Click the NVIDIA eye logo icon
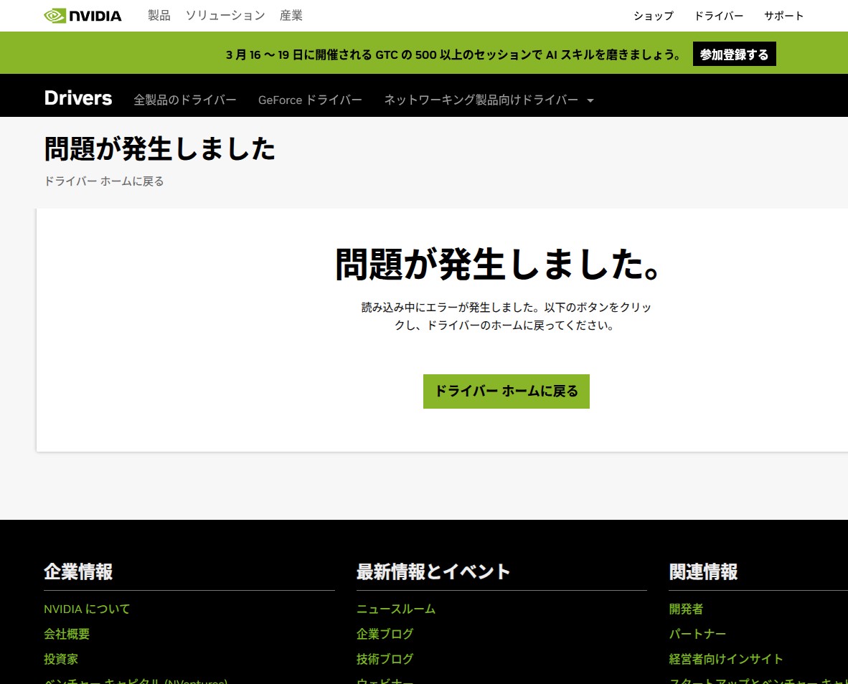The height and width of the screenshot is (684, 848). pyautogui.click(x=55, y=14)
